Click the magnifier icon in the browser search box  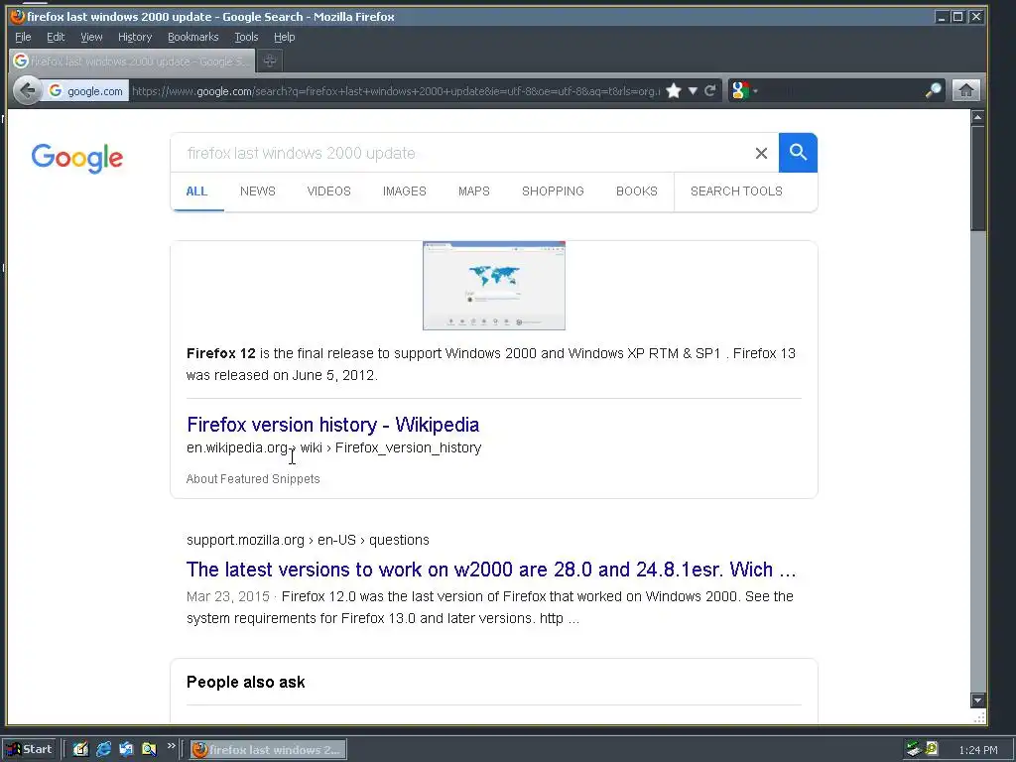[933, 90]
